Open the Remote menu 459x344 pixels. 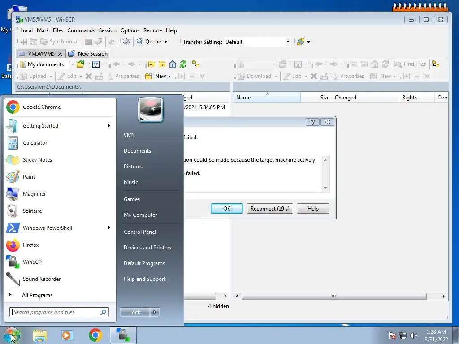[x=152, y=30]
